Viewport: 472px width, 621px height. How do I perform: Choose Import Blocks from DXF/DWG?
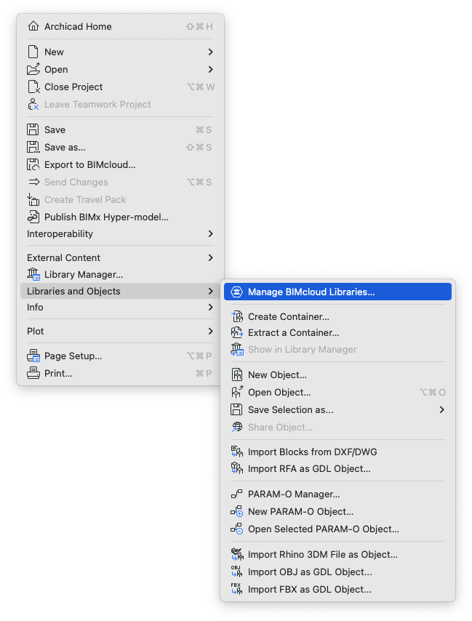(337, 452)
